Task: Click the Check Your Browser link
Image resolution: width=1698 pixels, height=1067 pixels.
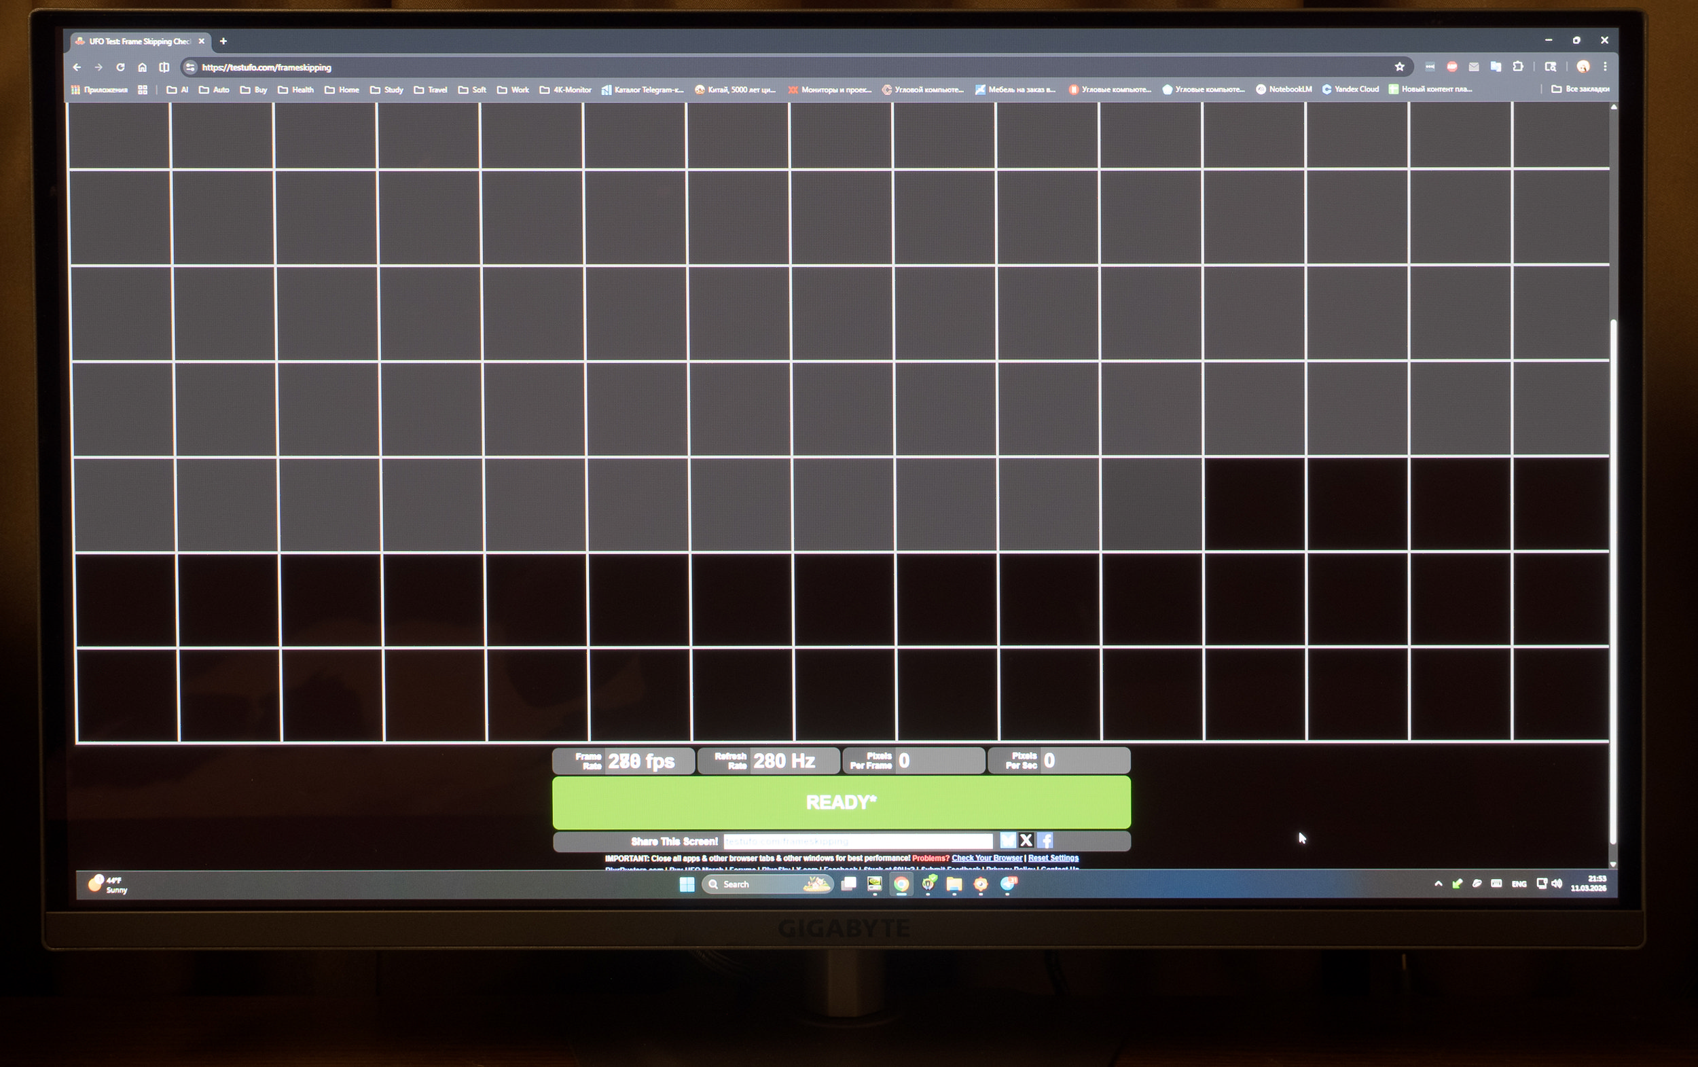Action: 986,858
